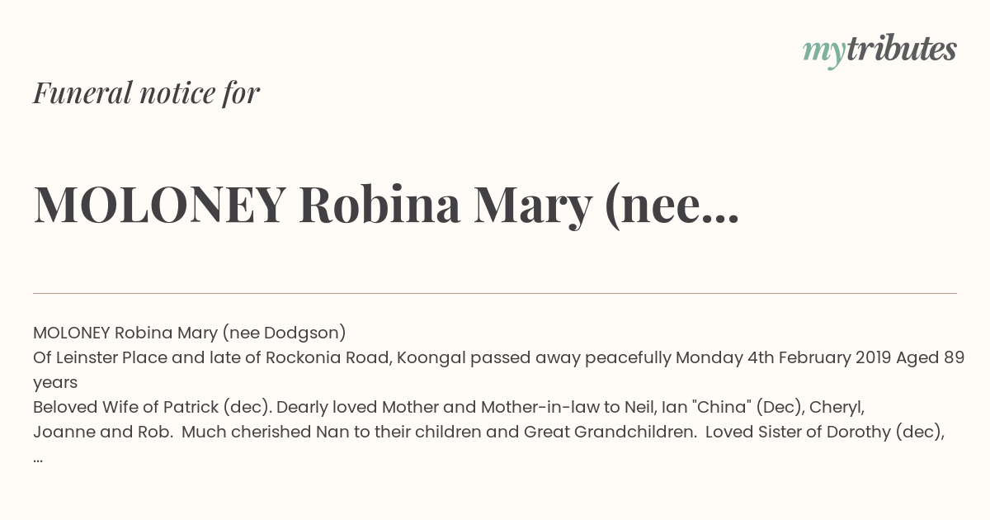Screen dimensions: 990x520
Task: Click the 'Funeral notice for' heading
Action: tap(146, 92)
